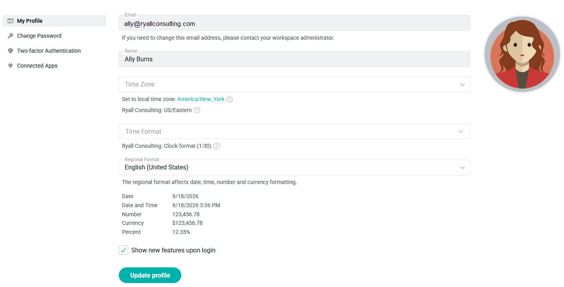Viewport: 564px width, 287px height.
Task: Click the America/New_York time zone link
Action: pos(201,99)
